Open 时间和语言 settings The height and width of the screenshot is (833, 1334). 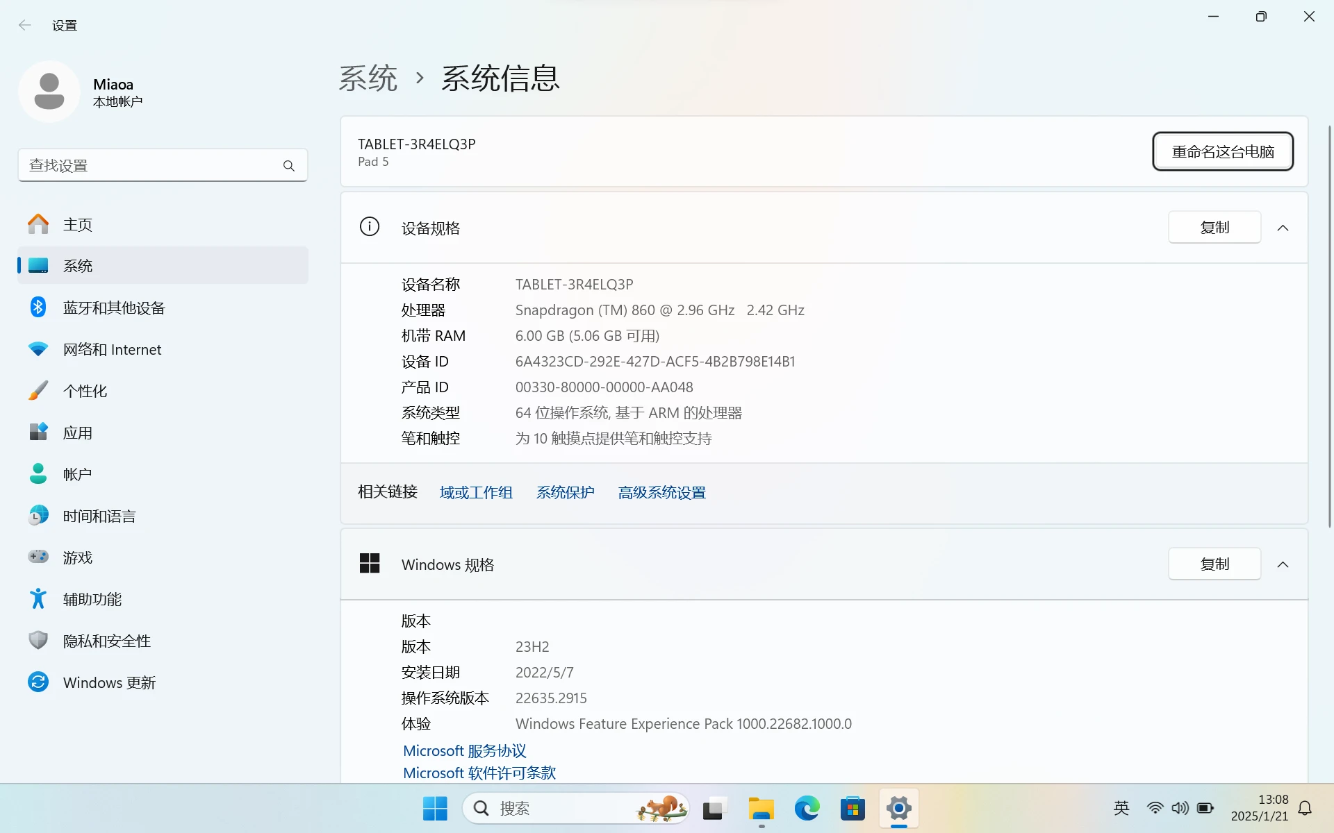[99, 515]
